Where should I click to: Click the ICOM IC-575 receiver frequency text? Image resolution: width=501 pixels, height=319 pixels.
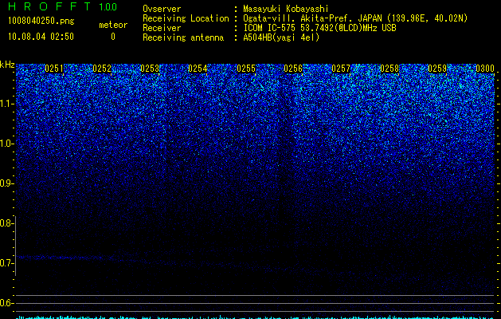click(x=320, y=28)
